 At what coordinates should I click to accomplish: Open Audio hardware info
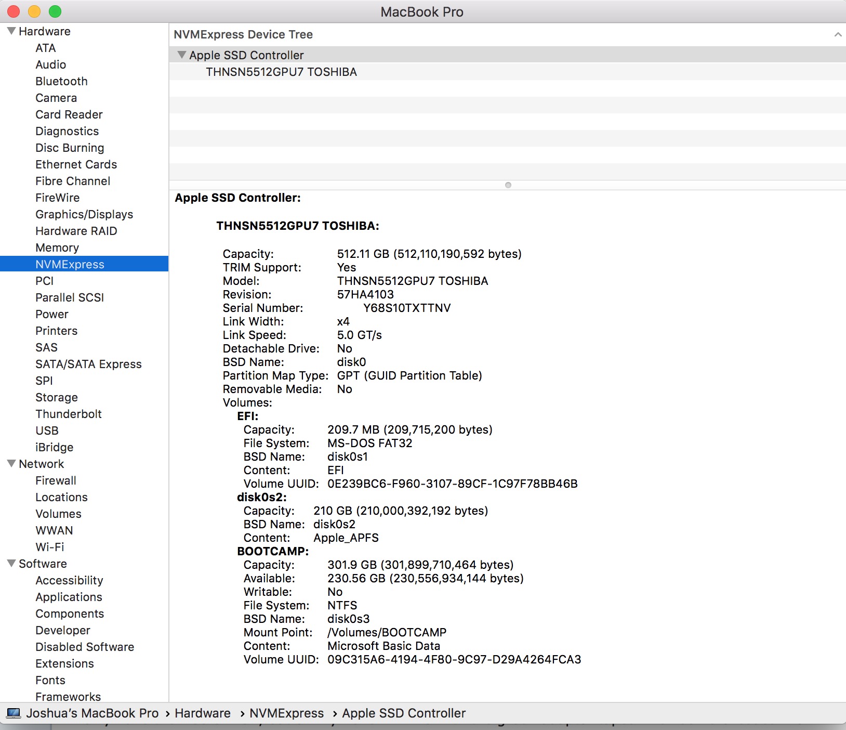(x=51, y=64)
